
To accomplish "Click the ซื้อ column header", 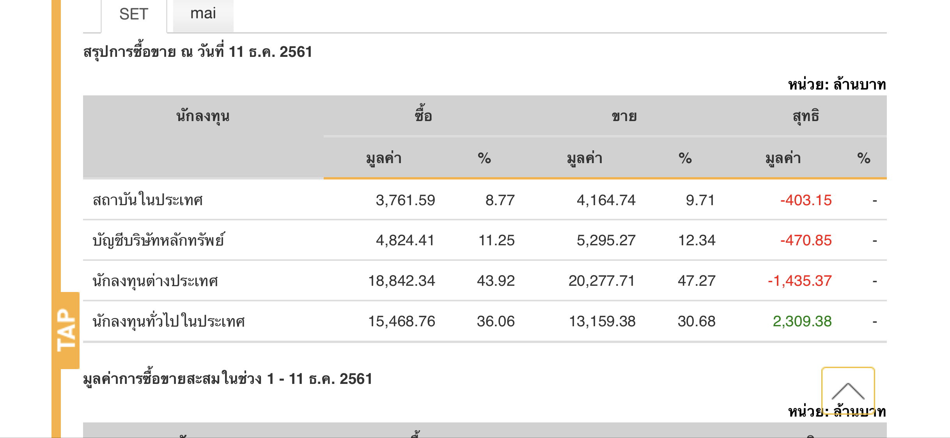I will [x=423, y=116].
